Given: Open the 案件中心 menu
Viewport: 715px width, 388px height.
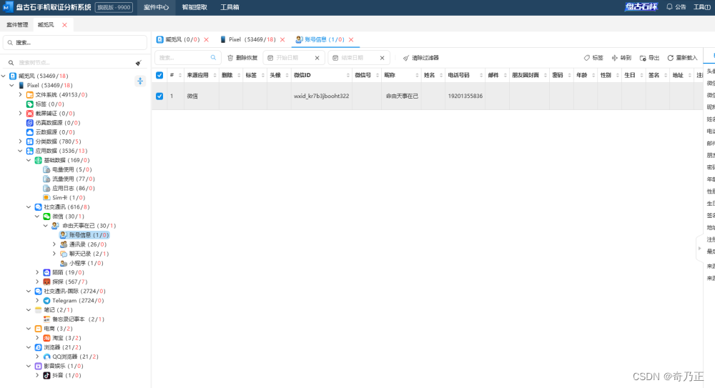Looking at the screenshot, I should pyautogui.click(x=156, y=7).
